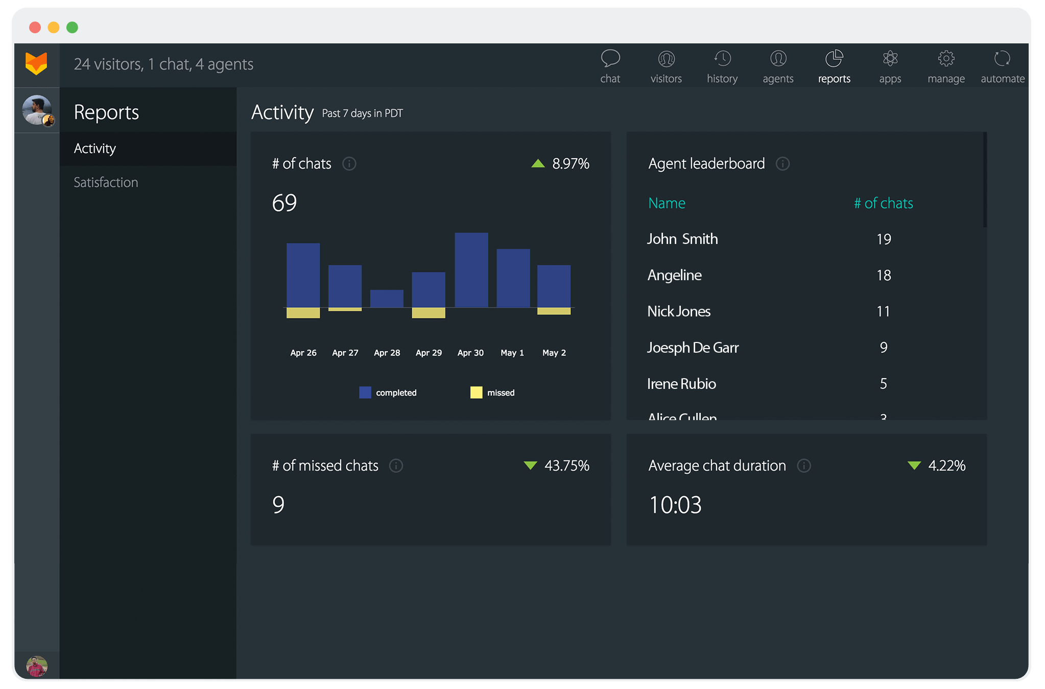
Task: Open profile avatar below fox logo
Action: coord(37,110)
